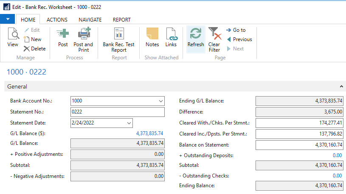Click the Statement No. input field
The image size is (346, 194).
click(117, 112)
